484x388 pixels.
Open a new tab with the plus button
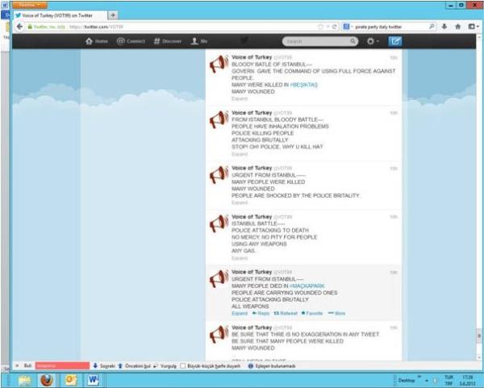click(113, 15)
